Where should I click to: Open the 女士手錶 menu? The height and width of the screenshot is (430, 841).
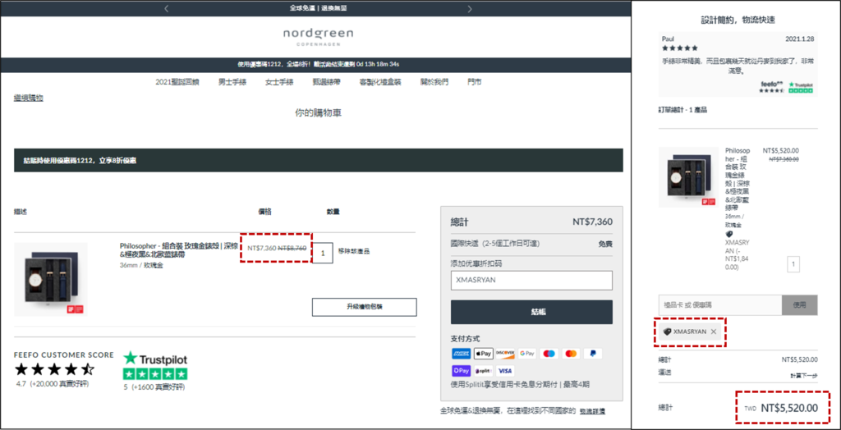(x=279, y=82)
